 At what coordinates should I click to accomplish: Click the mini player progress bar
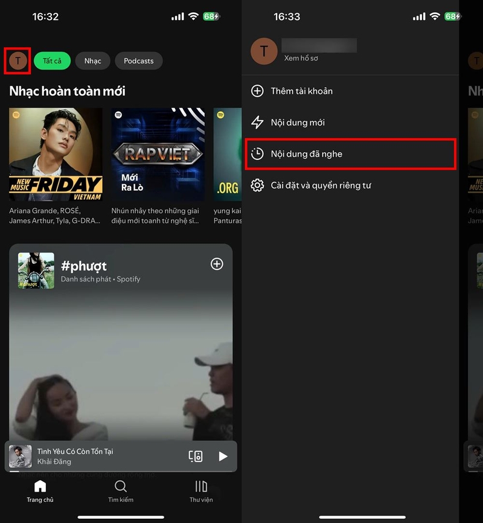(121, 471)
